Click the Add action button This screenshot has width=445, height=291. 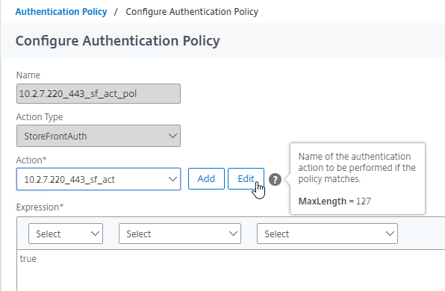206,178
